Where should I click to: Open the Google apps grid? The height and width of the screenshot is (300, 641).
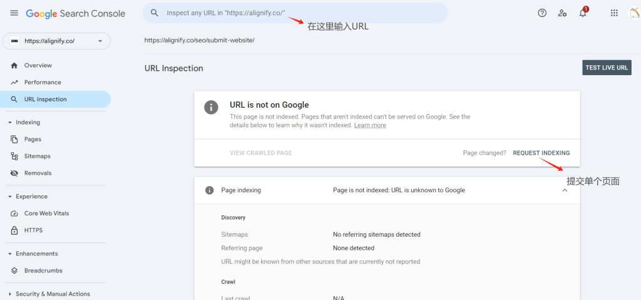click(x=614, y=13)
